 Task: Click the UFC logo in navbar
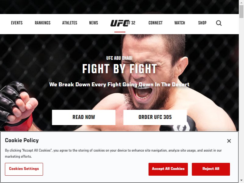pyautogui.click(x=120, y=23)
